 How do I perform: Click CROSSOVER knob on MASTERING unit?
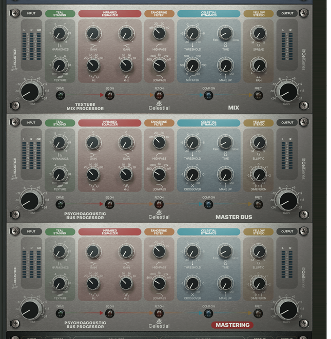pos(192,283)
